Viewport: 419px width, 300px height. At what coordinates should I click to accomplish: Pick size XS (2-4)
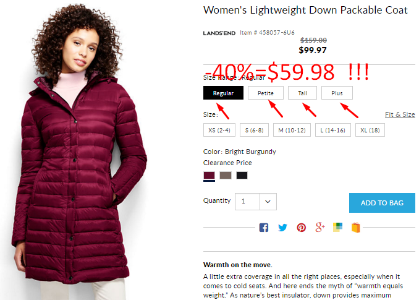pos(219,130)
